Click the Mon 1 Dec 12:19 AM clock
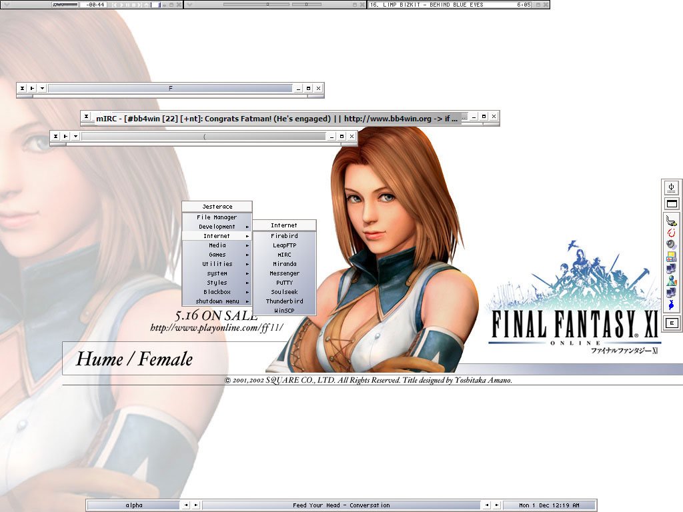Screen dimensions: 683x512 [549, 505]
